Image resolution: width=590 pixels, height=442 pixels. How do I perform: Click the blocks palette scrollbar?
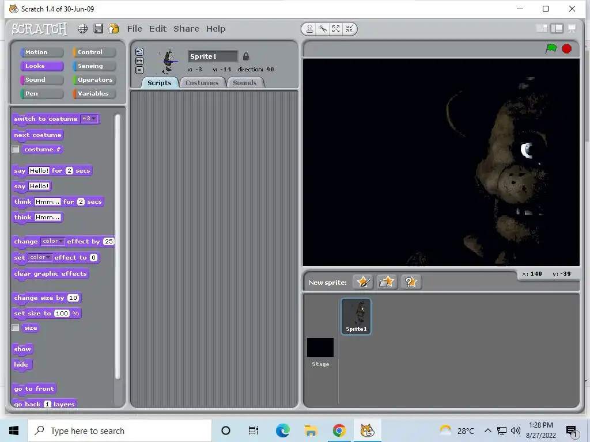[x=118, y=246]
